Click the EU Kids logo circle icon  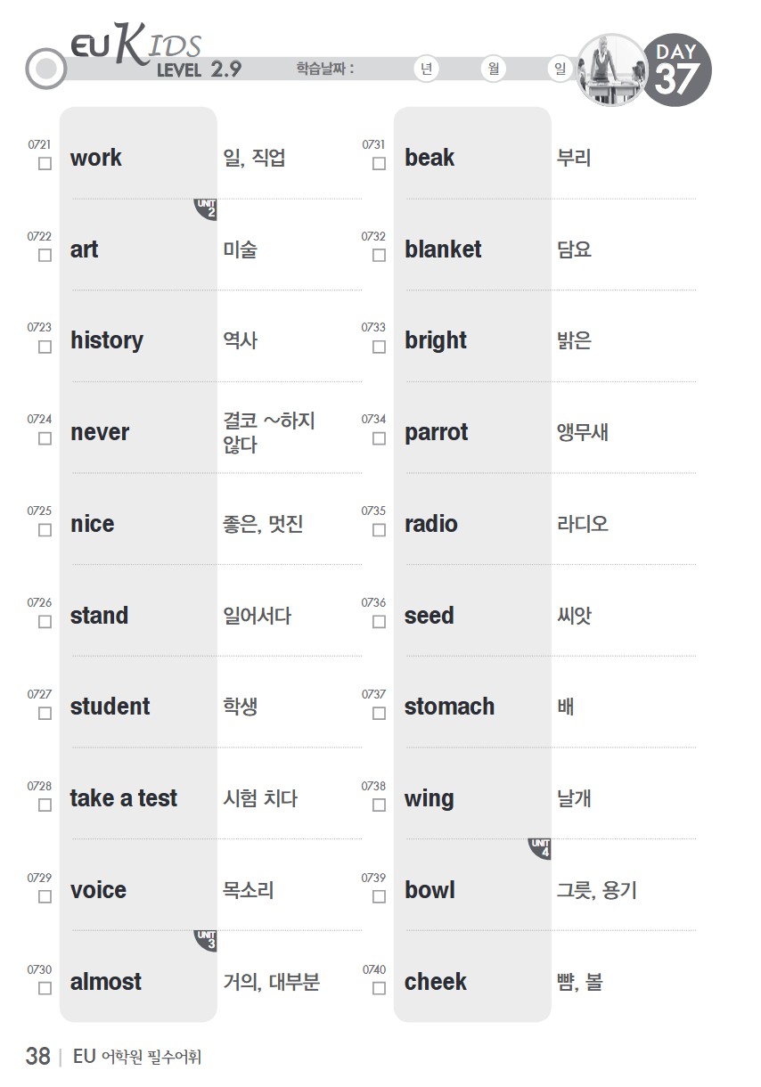pyautogui.click(x=46, y=69)
